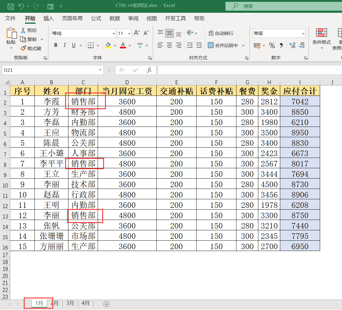Open the form icon in quick access toolbar

(x=51, y=6)
